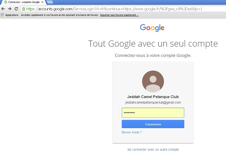Viewport: 226px width, 152px height.
Task: Go forward with the browser forward arrow
Action: tap(10, 9)
